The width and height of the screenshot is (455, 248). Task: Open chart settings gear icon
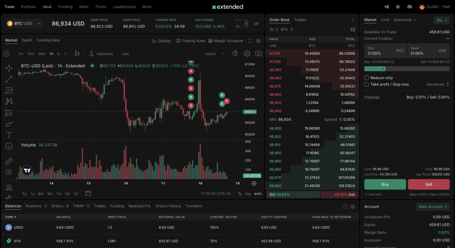247,54
